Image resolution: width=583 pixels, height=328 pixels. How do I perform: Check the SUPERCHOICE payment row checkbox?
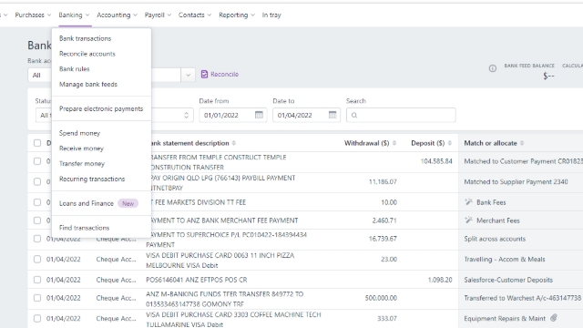(x=37, y=239)
